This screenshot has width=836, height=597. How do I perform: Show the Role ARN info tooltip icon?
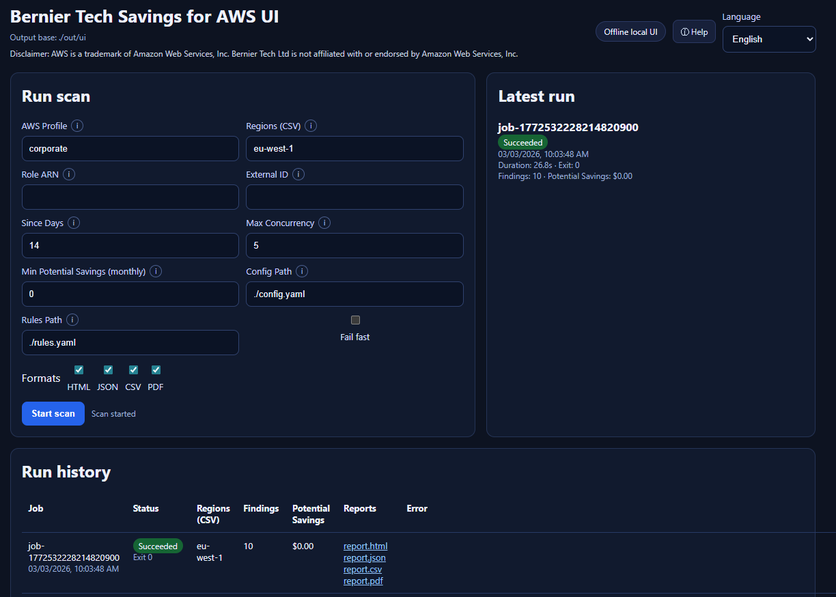click(x=69, y=174)
